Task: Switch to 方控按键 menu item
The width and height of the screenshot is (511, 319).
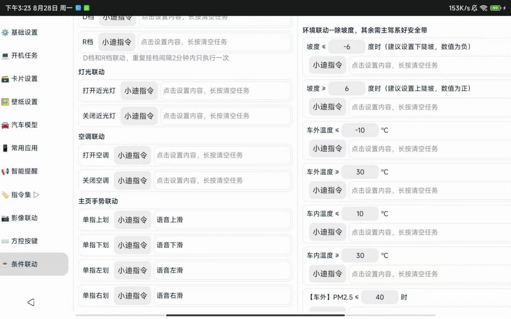Action: click(25, 241)
